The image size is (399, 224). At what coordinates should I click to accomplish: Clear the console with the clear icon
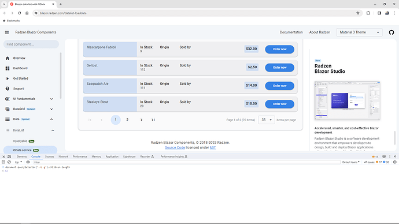[9, 162]
